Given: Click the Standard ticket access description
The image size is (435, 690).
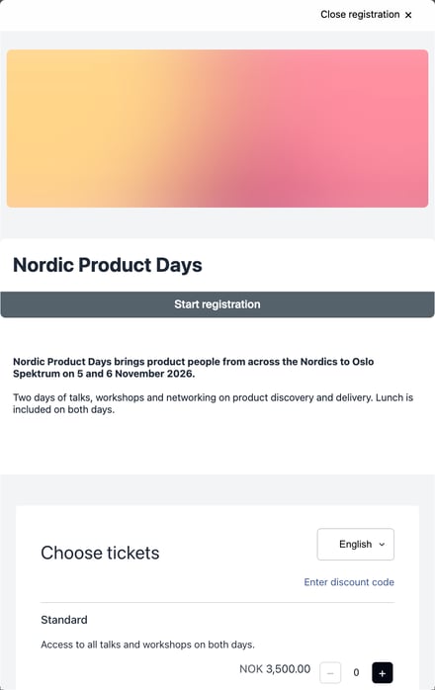Looking at the screenshot, I should [x=147, y=645].
